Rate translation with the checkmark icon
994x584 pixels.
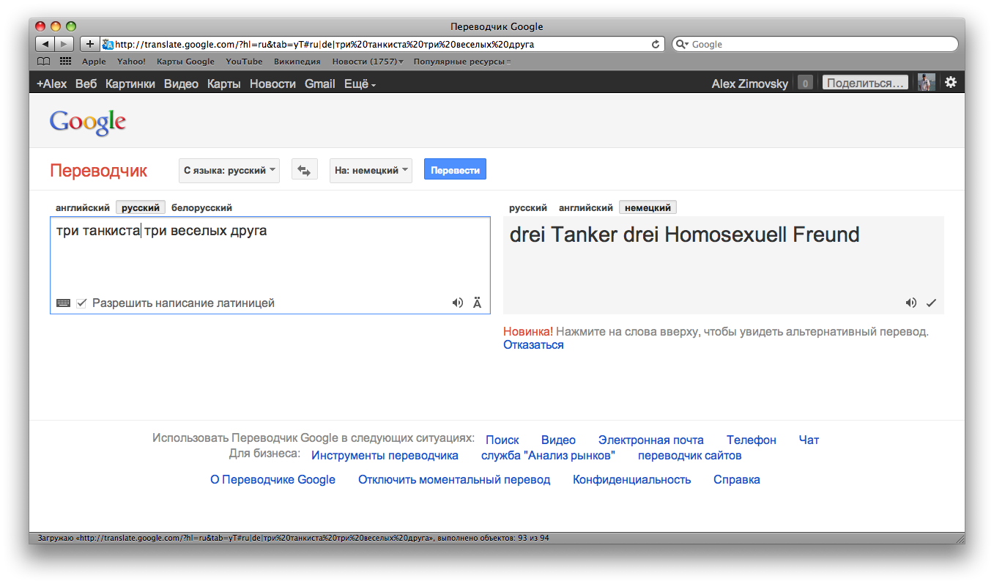pos(932,303)
